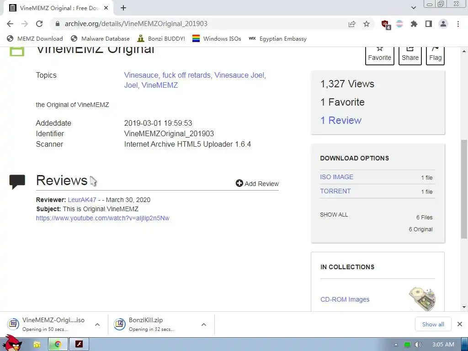Open the Joel topic link

pos(131,85)
